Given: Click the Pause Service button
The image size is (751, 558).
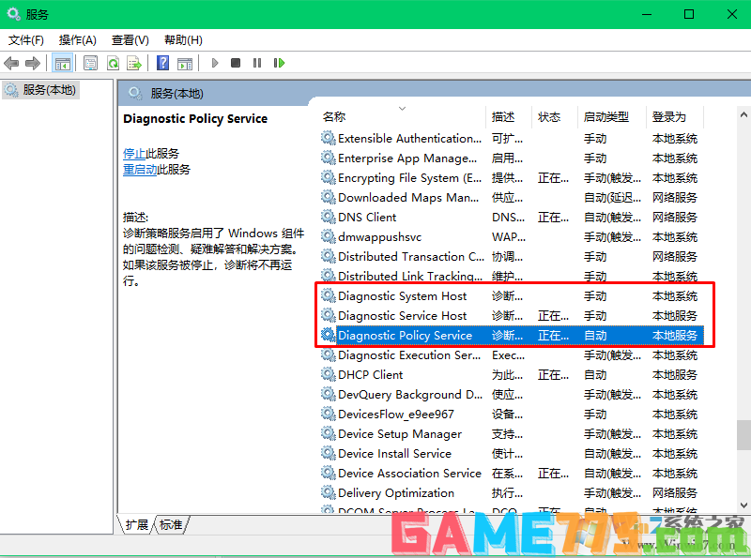Looking at the screenshot, I should pos(257,63).
